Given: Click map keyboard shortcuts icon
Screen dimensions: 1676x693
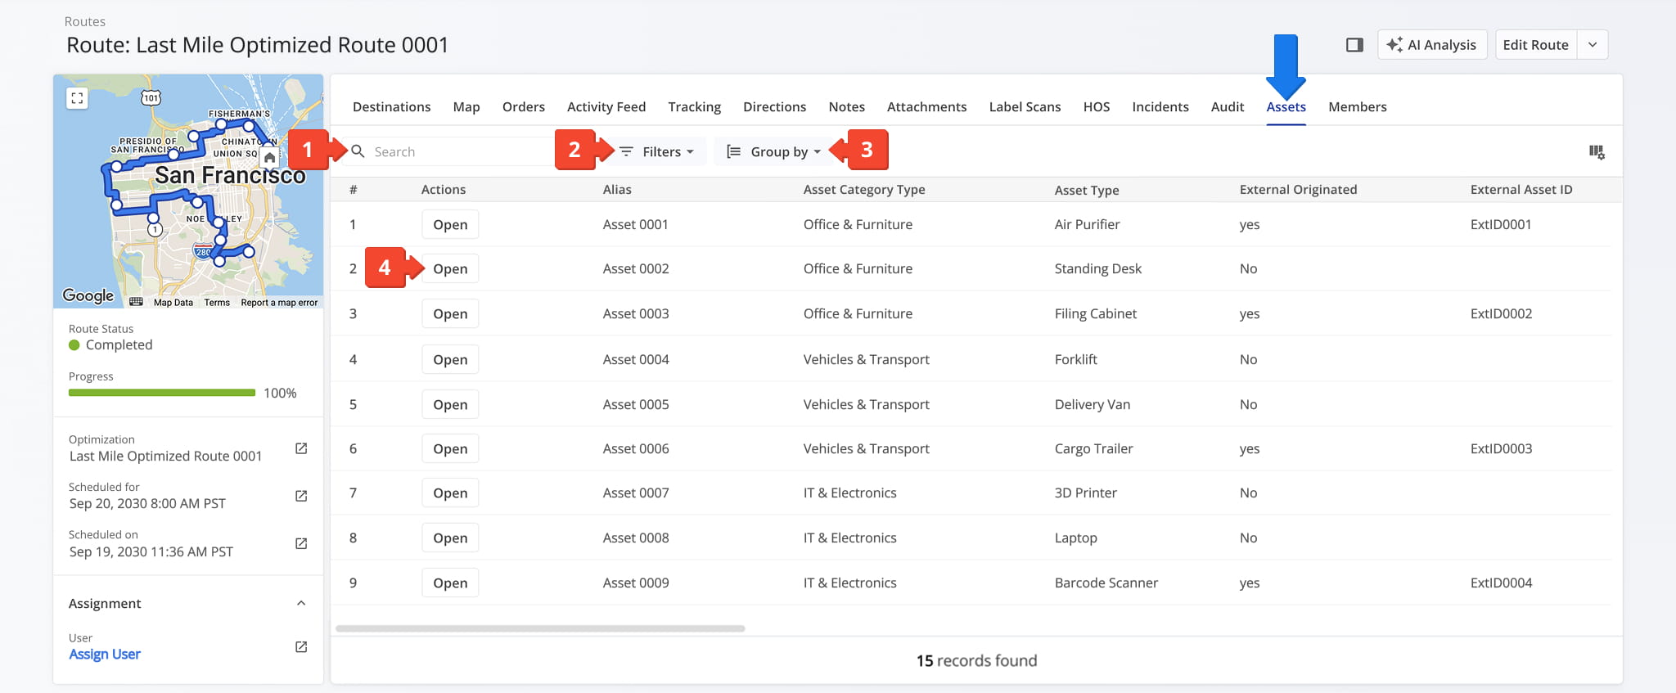Looking at the screenshot, I should pyautogui.click(x=136, y=302).
